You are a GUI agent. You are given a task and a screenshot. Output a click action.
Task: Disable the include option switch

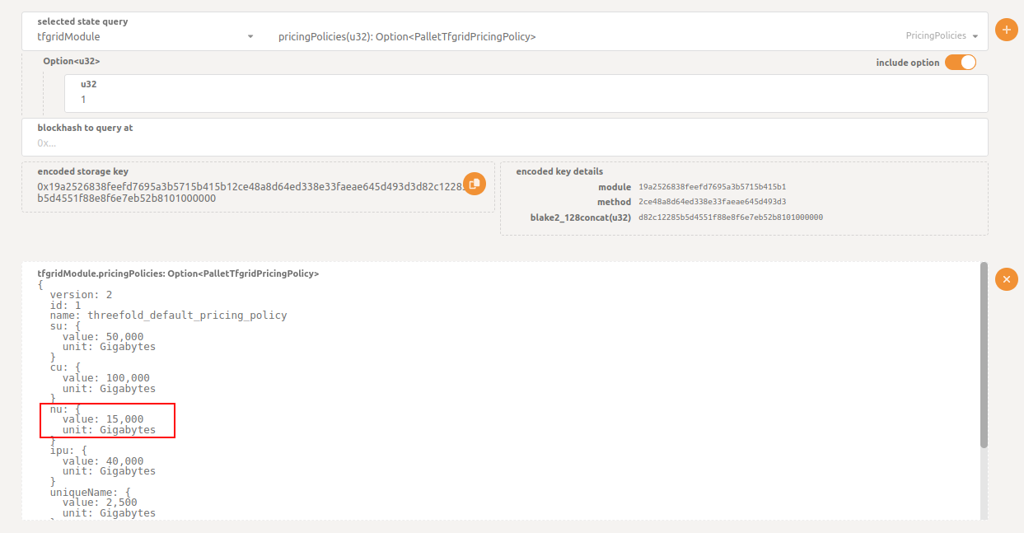coord(960,63)
